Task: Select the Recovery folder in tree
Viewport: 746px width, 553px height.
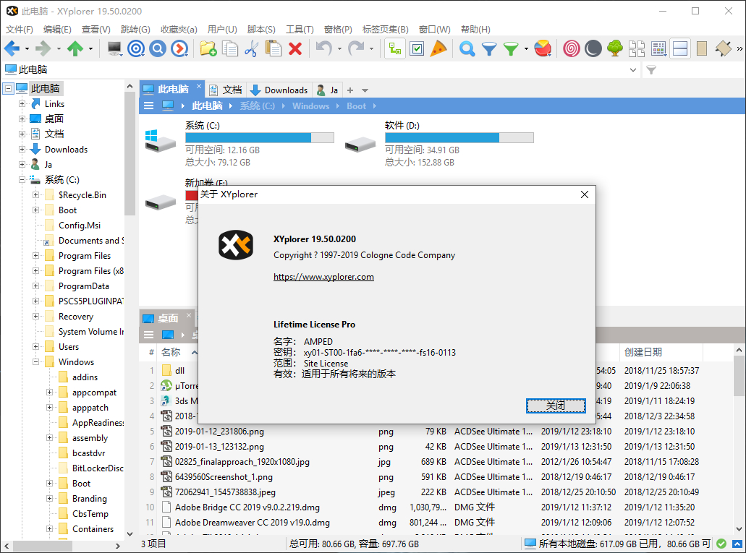Action: (x=76, y=317)
